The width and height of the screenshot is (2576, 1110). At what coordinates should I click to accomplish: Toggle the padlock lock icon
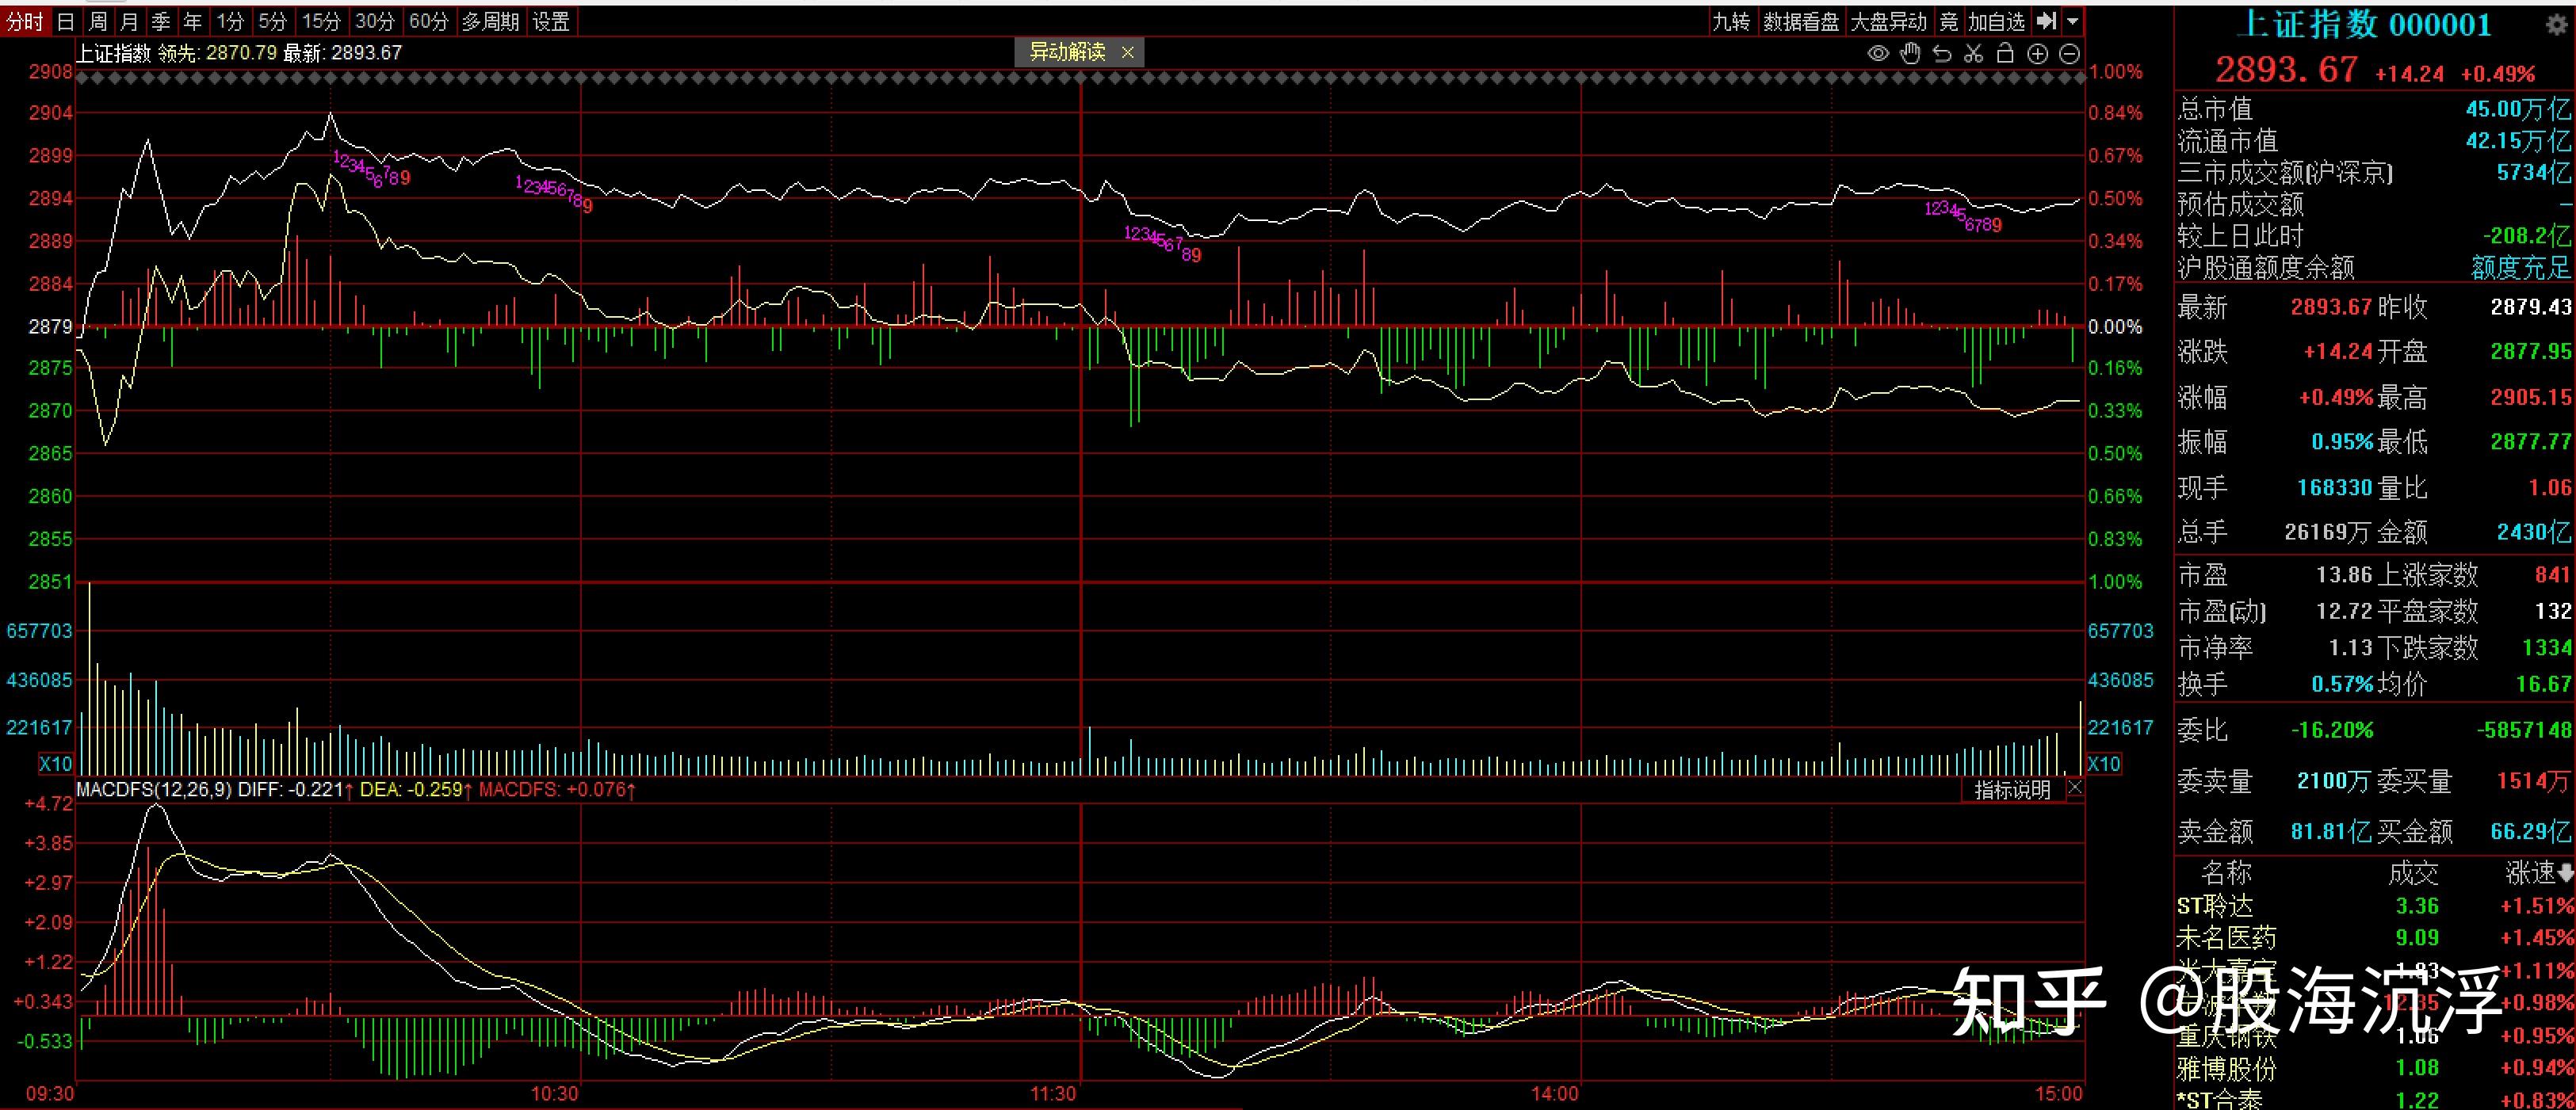click(x=2005, y=54)
